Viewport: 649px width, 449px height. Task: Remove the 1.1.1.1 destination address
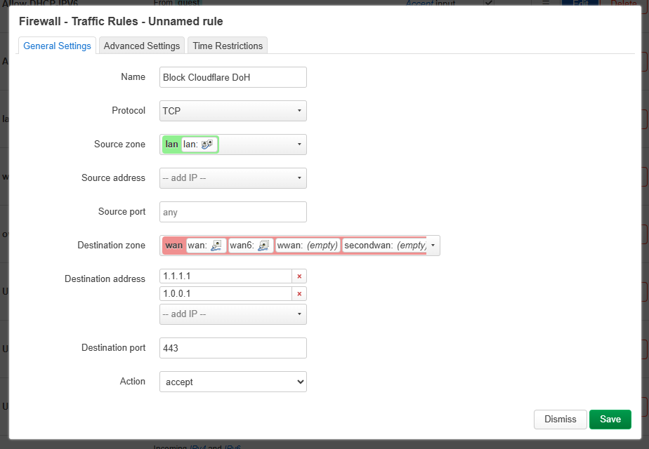click(299, 276)
